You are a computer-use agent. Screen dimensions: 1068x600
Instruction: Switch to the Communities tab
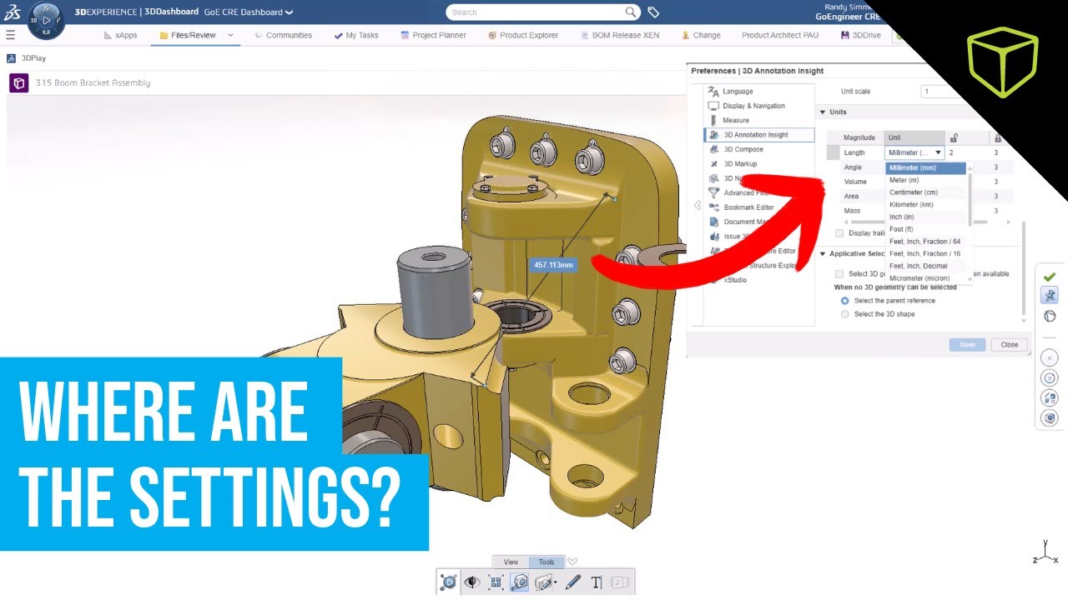pos(284,35)
